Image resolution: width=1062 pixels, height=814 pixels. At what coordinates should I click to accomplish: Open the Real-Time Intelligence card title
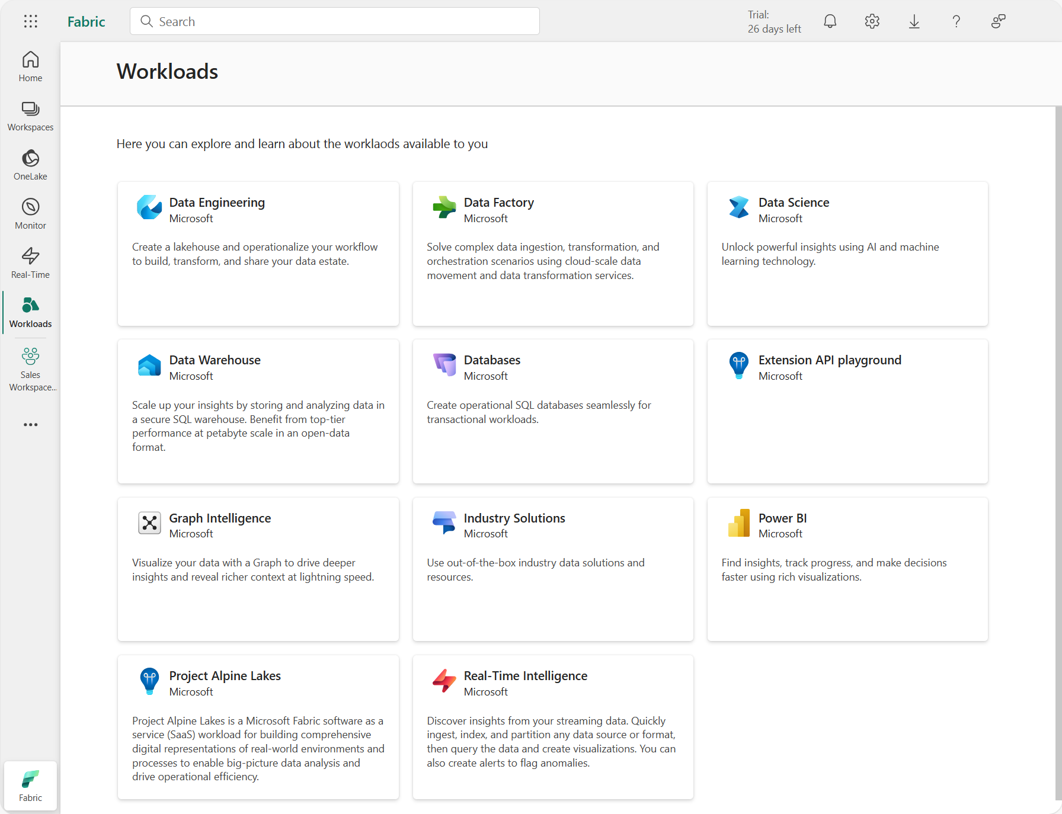click(x=525, y=676)
